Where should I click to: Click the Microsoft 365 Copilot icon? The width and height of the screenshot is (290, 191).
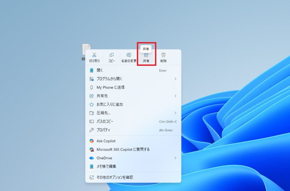(91, 149)
